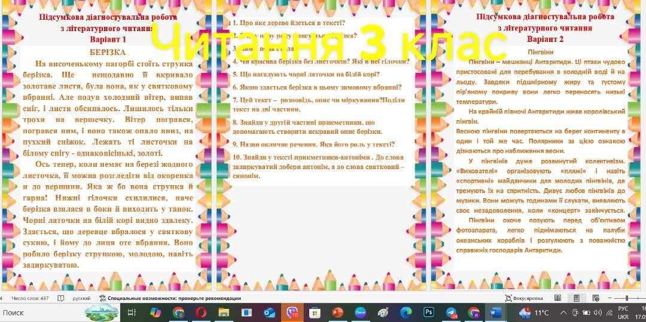The image size is (646, 322).
Task: Click question '9. Назви окличне речення'
Action: 313,145
